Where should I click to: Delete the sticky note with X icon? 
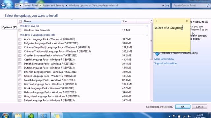click(187, 21)
